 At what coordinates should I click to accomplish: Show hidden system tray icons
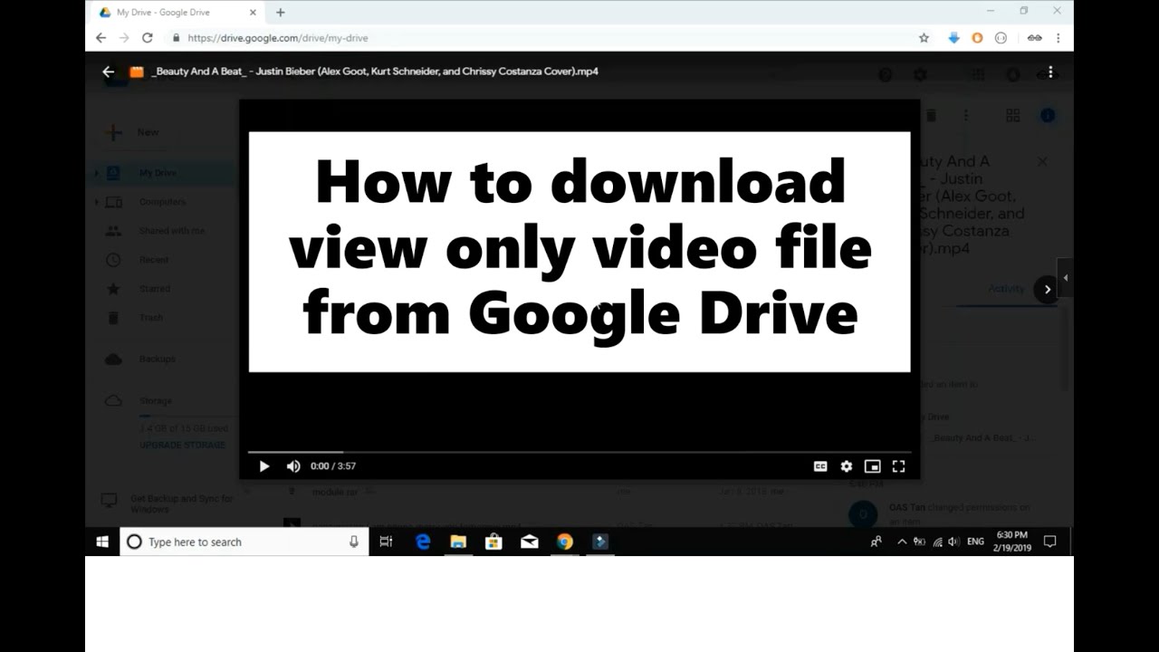(x=902, y=542)
